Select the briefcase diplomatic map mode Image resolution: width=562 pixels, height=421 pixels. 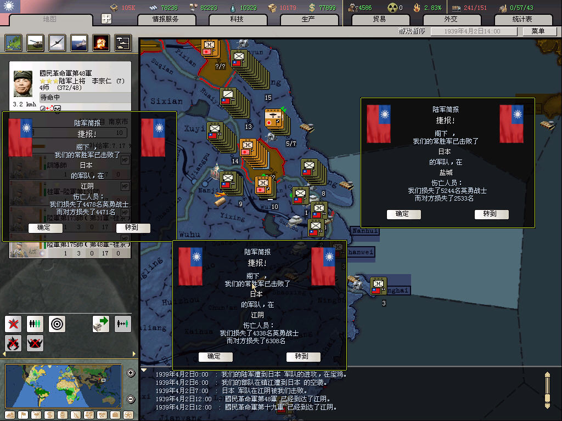(115, 415)
